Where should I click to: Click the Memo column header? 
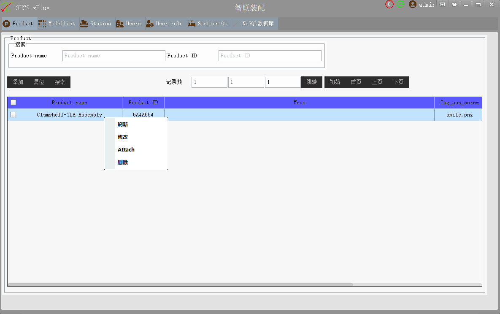point(299,103)
